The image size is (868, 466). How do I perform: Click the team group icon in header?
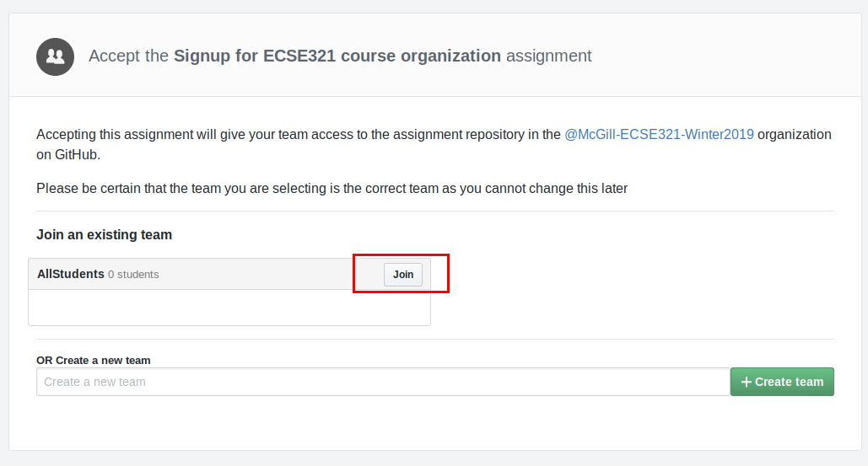(x=56, y=56)
